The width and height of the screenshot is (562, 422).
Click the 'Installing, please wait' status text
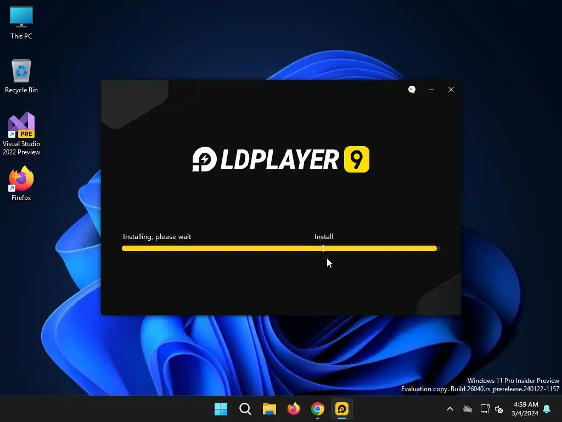157,237
